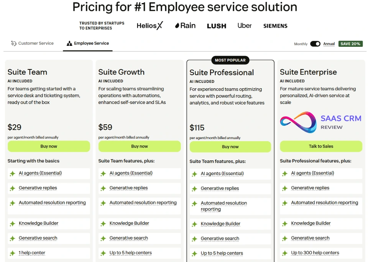Viewport: 368px width, 262px height.
Task: Click the SAVE 20% badge
Action: coord(350,44)
